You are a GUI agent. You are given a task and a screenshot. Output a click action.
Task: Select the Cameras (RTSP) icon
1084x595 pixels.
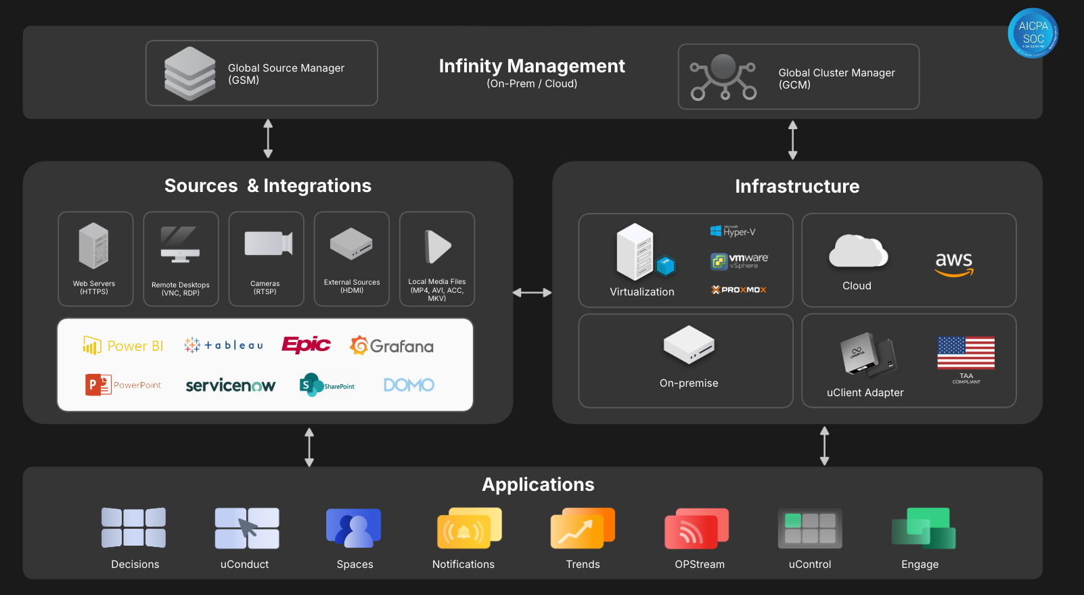tap(269, 243)
